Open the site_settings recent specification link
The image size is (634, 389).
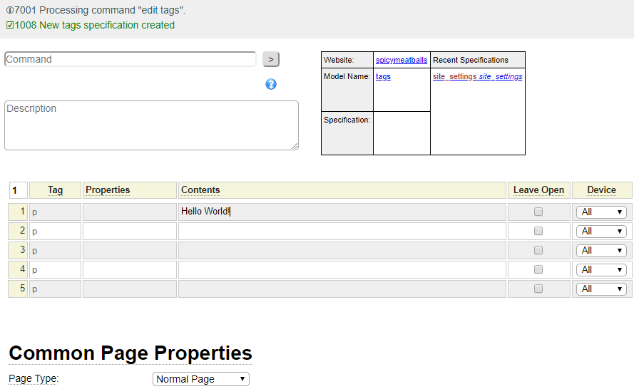pos(477,76)
